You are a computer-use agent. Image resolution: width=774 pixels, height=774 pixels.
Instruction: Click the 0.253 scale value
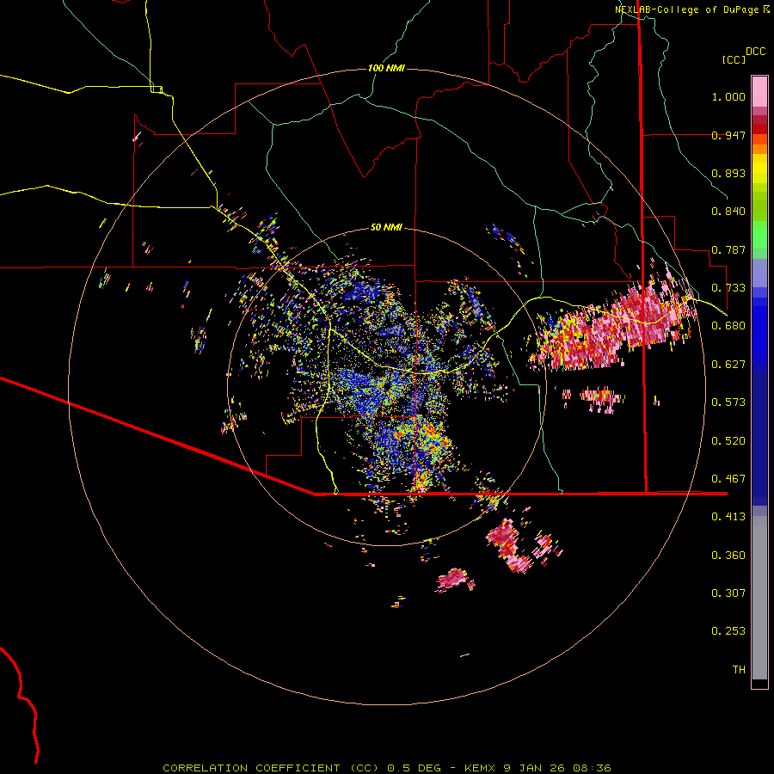pos(728,631)
